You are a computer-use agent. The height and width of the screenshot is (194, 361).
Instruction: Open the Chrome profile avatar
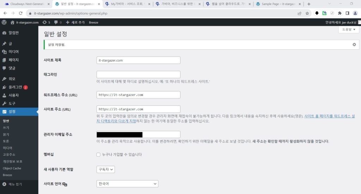click(x=355, y=13)
